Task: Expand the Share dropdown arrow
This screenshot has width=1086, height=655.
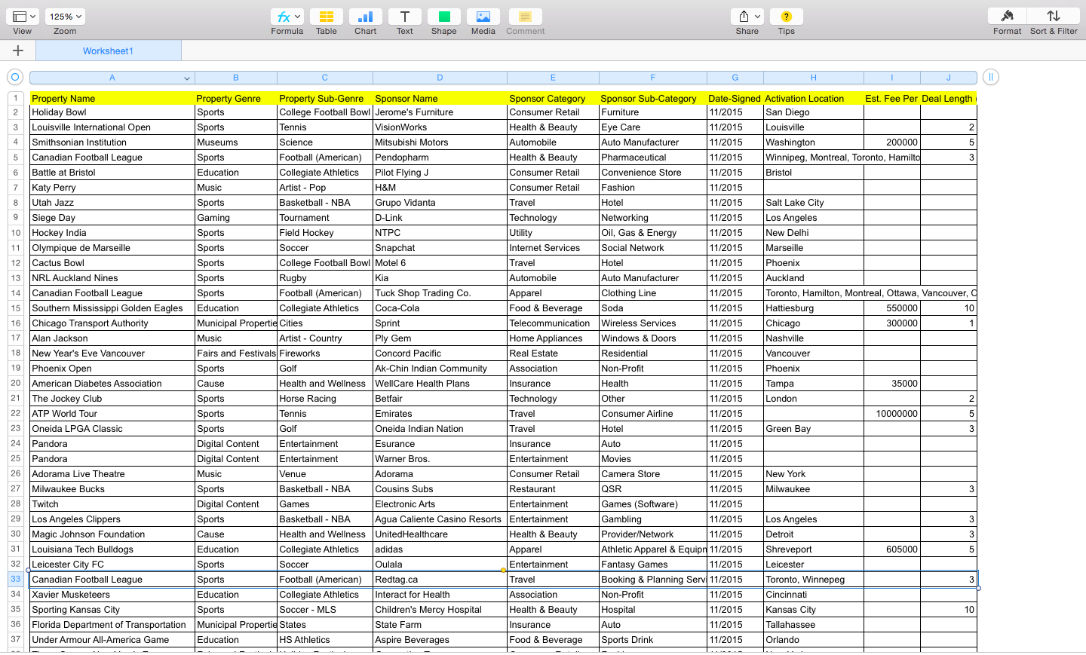Action: click(x=758, y=17)
